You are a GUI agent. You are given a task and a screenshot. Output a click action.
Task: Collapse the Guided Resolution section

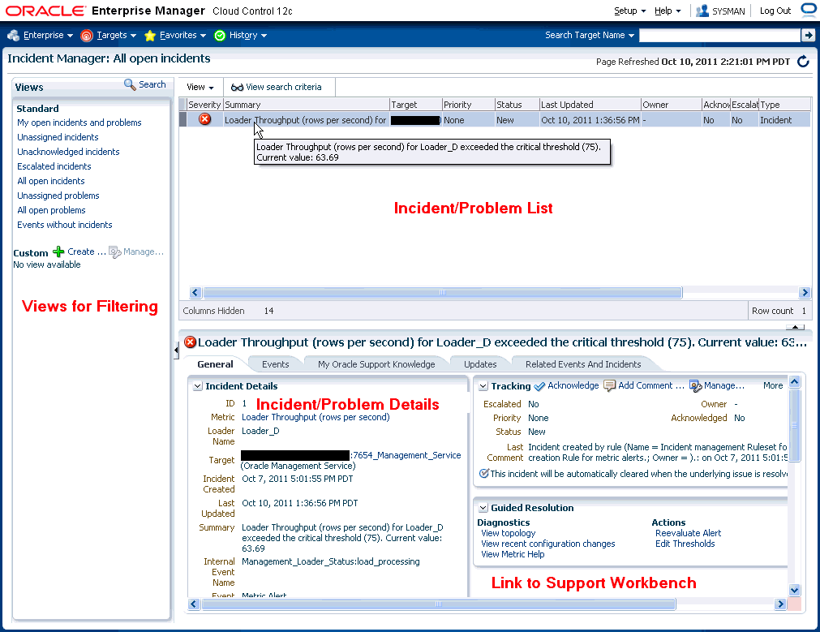click(483, 508)
